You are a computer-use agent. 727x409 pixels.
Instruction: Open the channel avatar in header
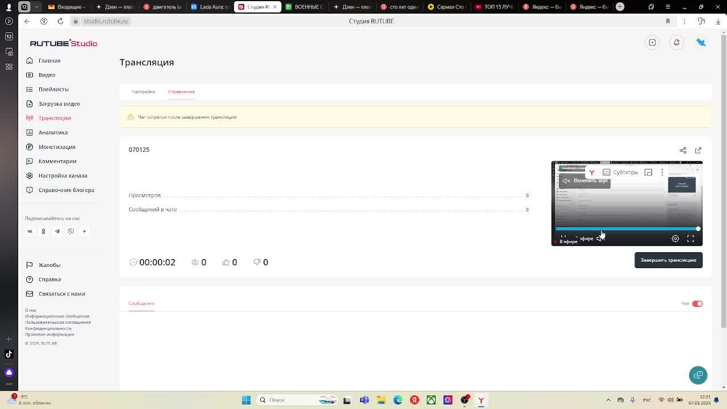(701, 43)
